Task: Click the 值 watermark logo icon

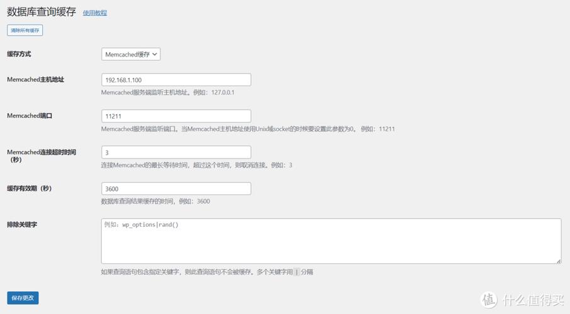Action: 489,300
